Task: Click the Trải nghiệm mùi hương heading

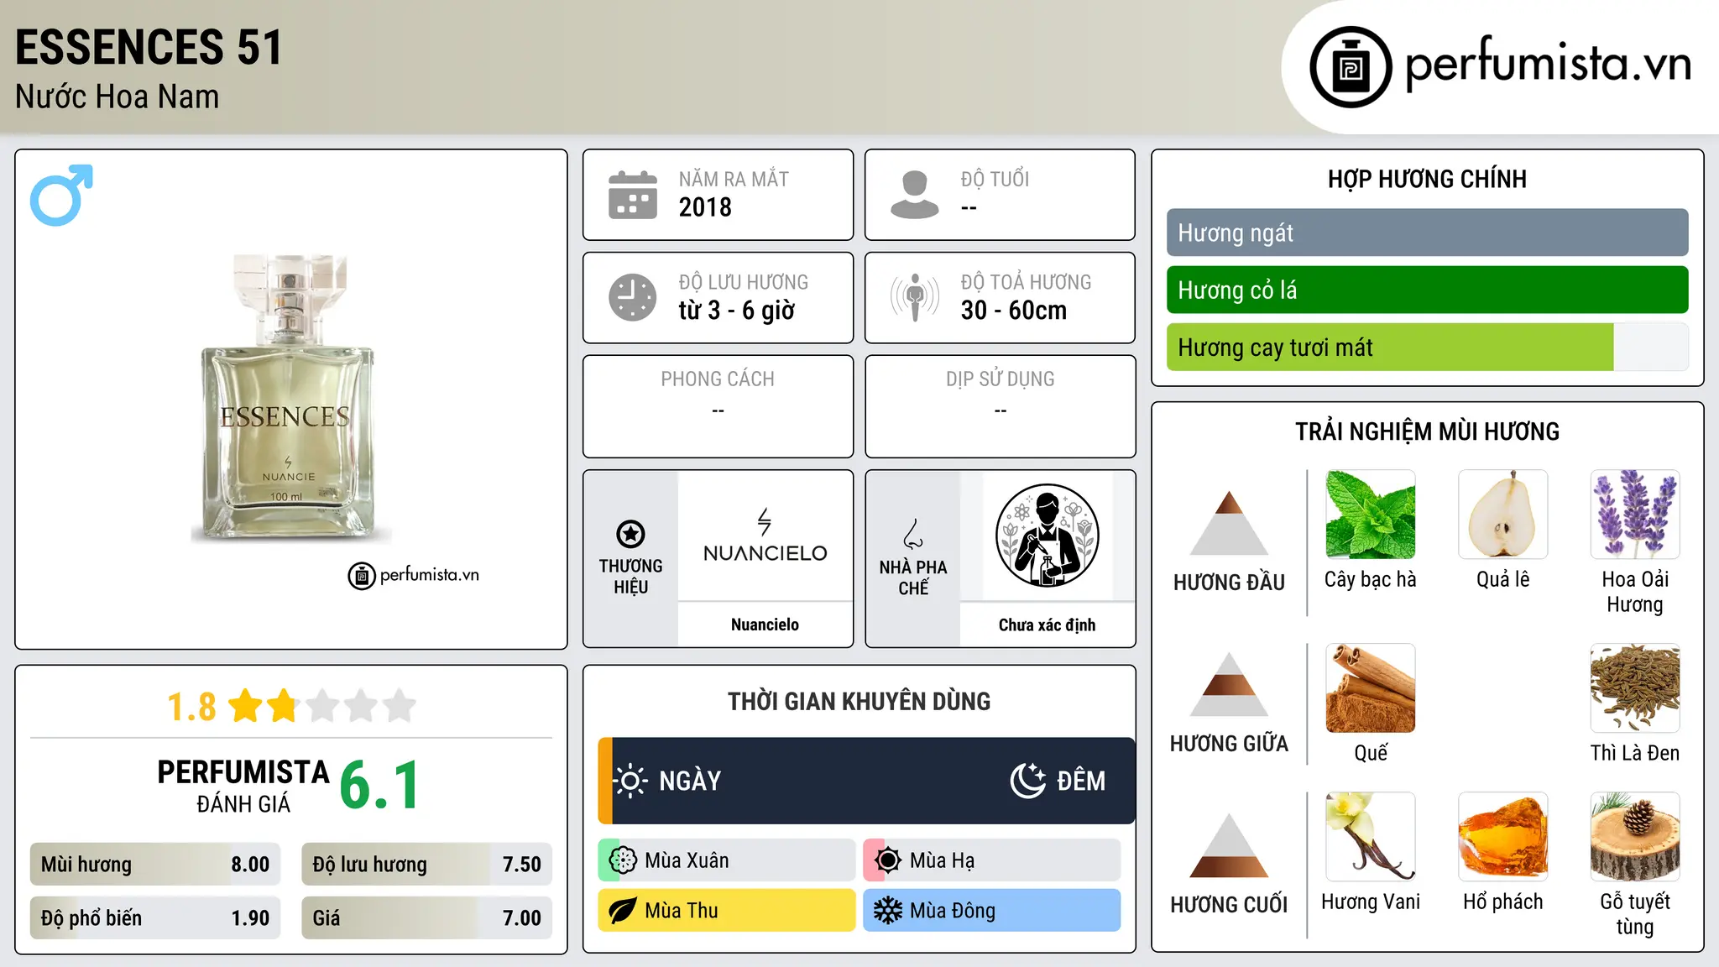Action: point(1427,431)
